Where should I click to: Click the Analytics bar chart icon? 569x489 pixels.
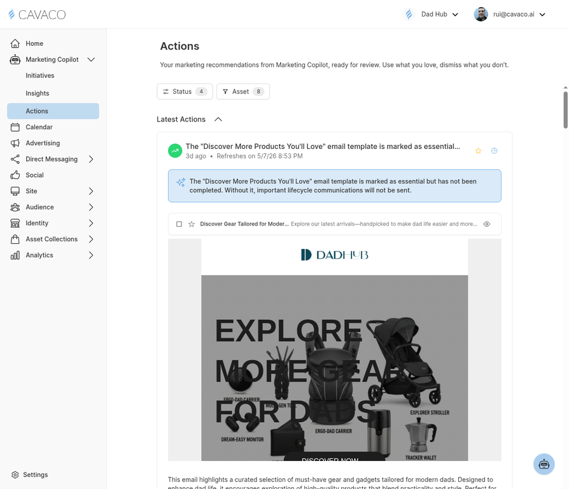[15, 255]
